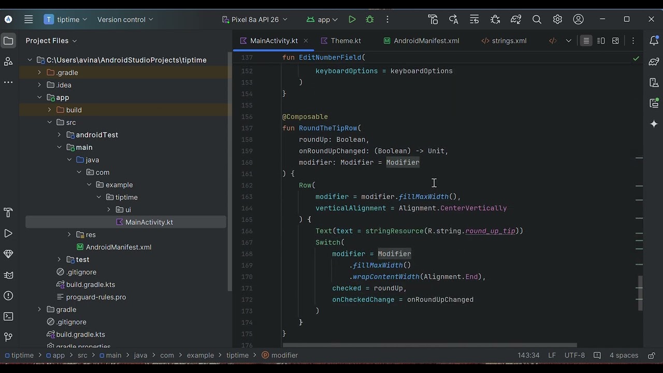
Task: Click the UTF-8 encoding in status bar
Action: 574,355
